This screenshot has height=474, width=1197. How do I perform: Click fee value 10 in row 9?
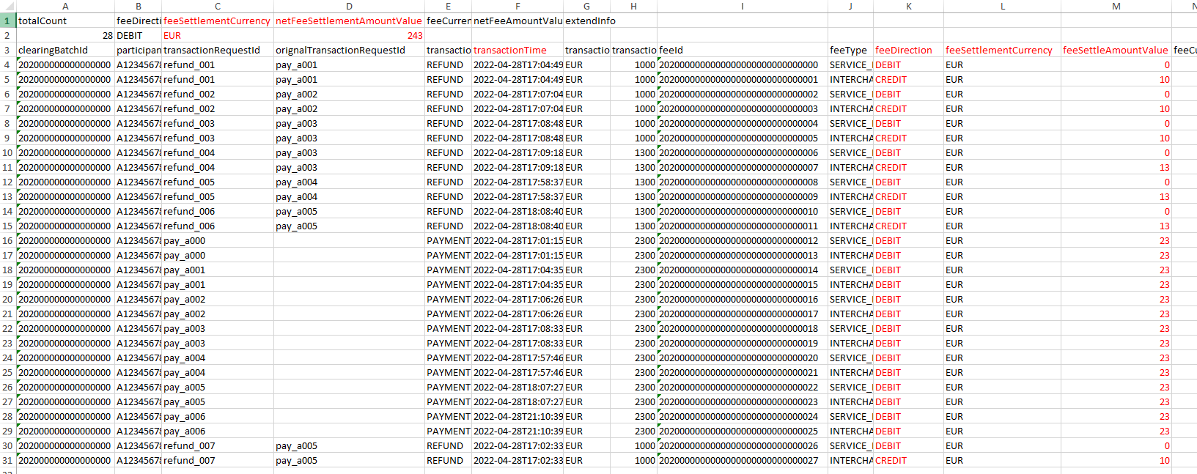(x=1116, y=138)
